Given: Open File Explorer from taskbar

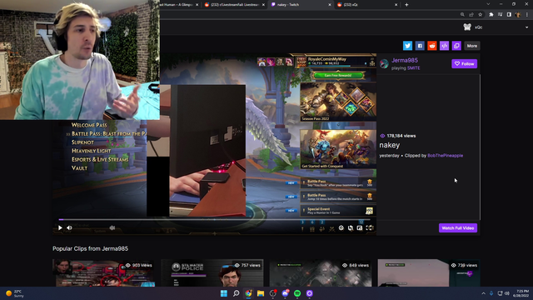Looking at the screenshot, I should pos(261,293).
